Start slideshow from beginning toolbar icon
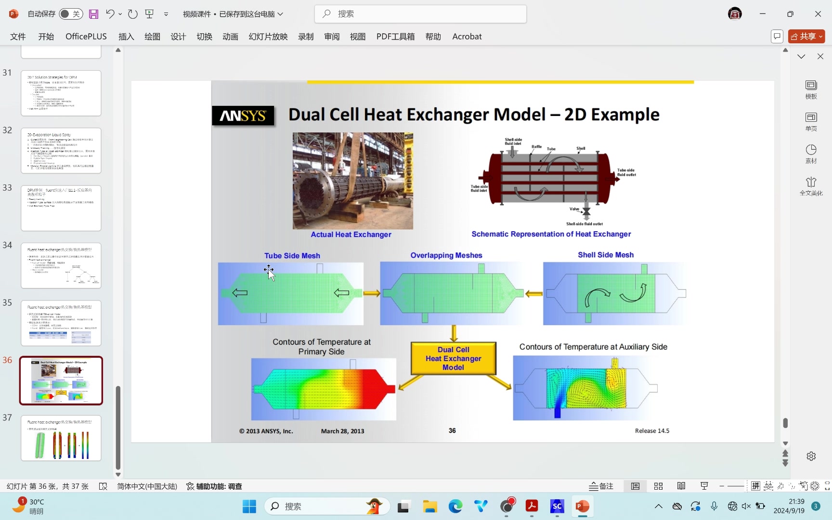The height and width of the screenshot is (520, 832). click(150, 14)
